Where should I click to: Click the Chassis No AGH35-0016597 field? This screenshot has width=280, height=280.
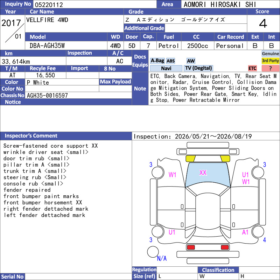coord(78,95)
